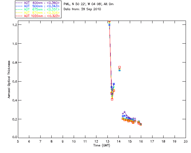Screen dimensions: 191x153
Task: Click the blue dashed line sample for 500nm
Action: coord(19,6)
